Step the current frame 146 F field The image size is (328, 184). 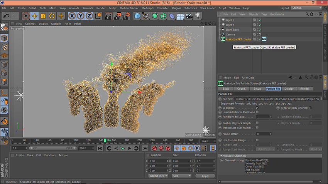point(215,141)
